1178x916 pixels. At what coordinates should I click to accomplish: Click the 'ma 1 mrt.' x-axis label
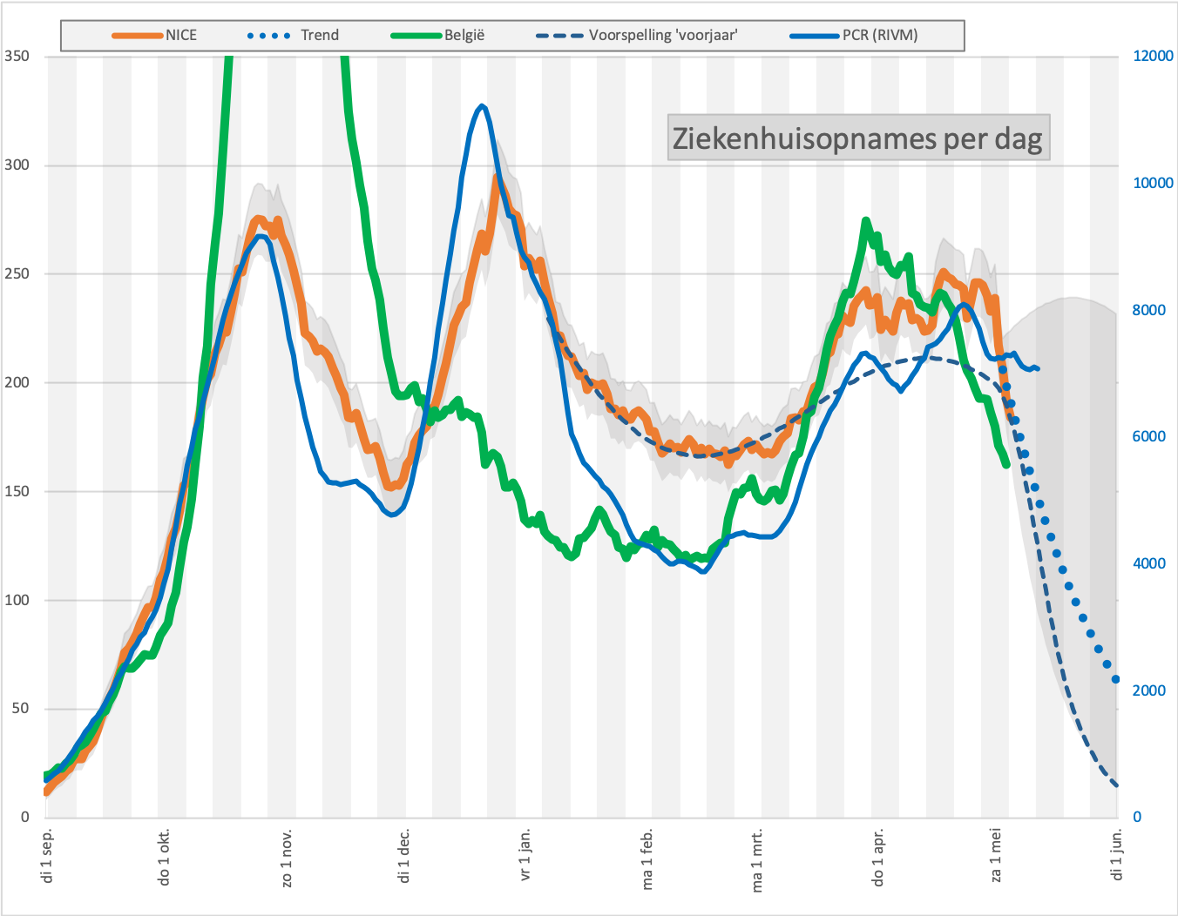coord(757,859)
